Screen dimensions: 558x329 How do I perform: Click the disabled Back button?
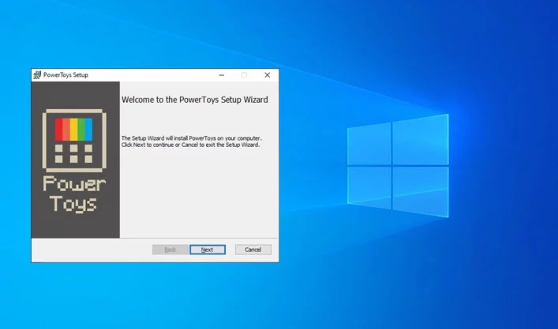[x=170, y=249]
